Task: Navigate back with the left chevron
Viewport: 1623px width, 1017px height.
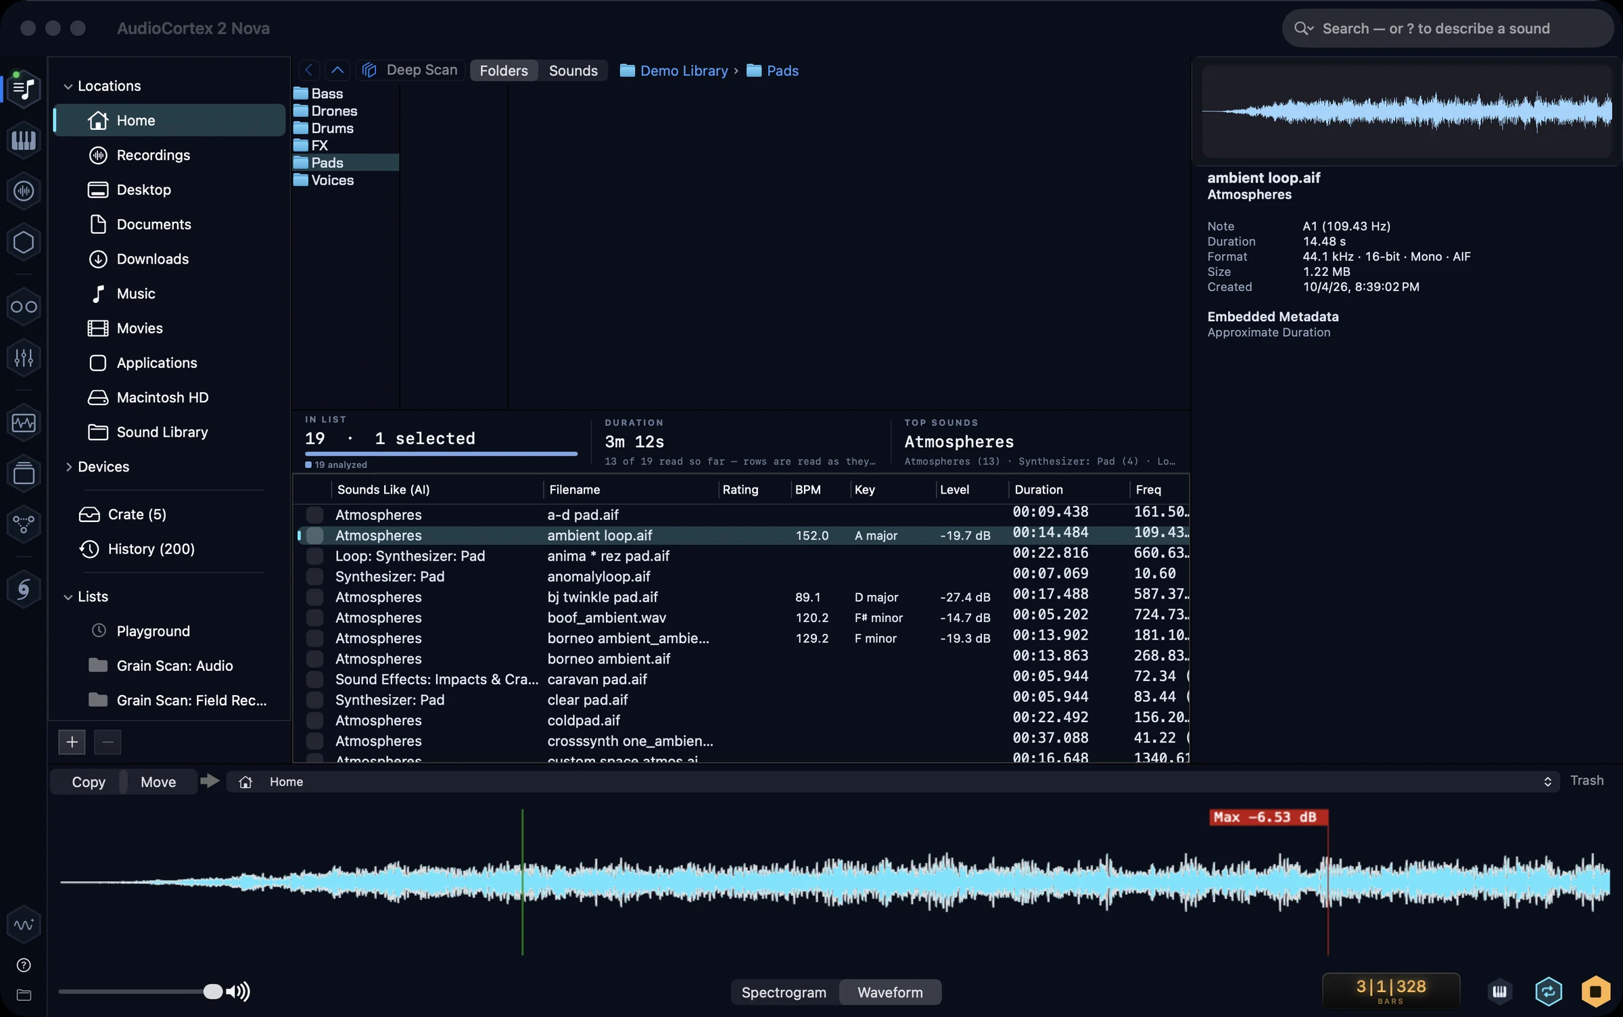Action: tap(309, 70)
